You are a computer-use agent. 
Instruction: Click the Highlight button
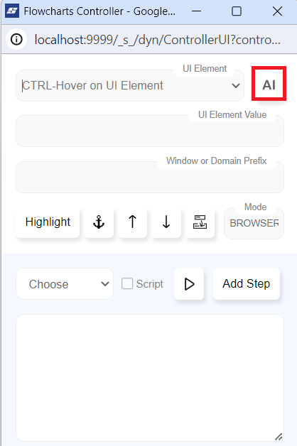48,222
